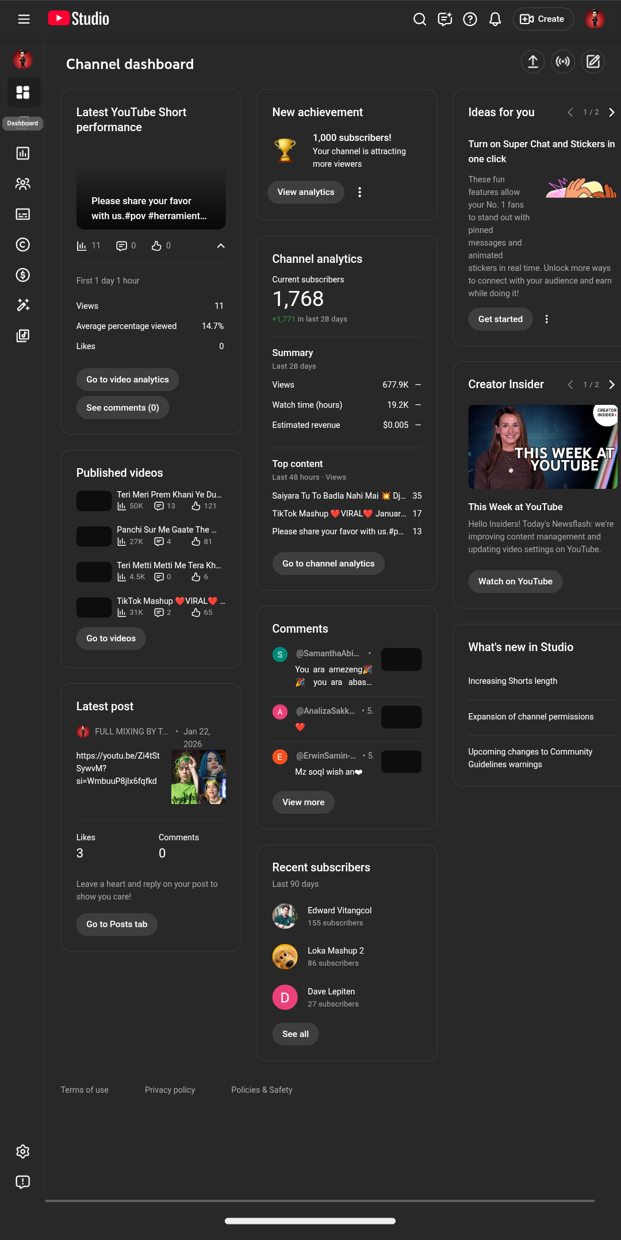Image resolution: width=621 pixels, height=1240 pixels.
Task: Open the Privacy policy footer link
Action: 170,1090
